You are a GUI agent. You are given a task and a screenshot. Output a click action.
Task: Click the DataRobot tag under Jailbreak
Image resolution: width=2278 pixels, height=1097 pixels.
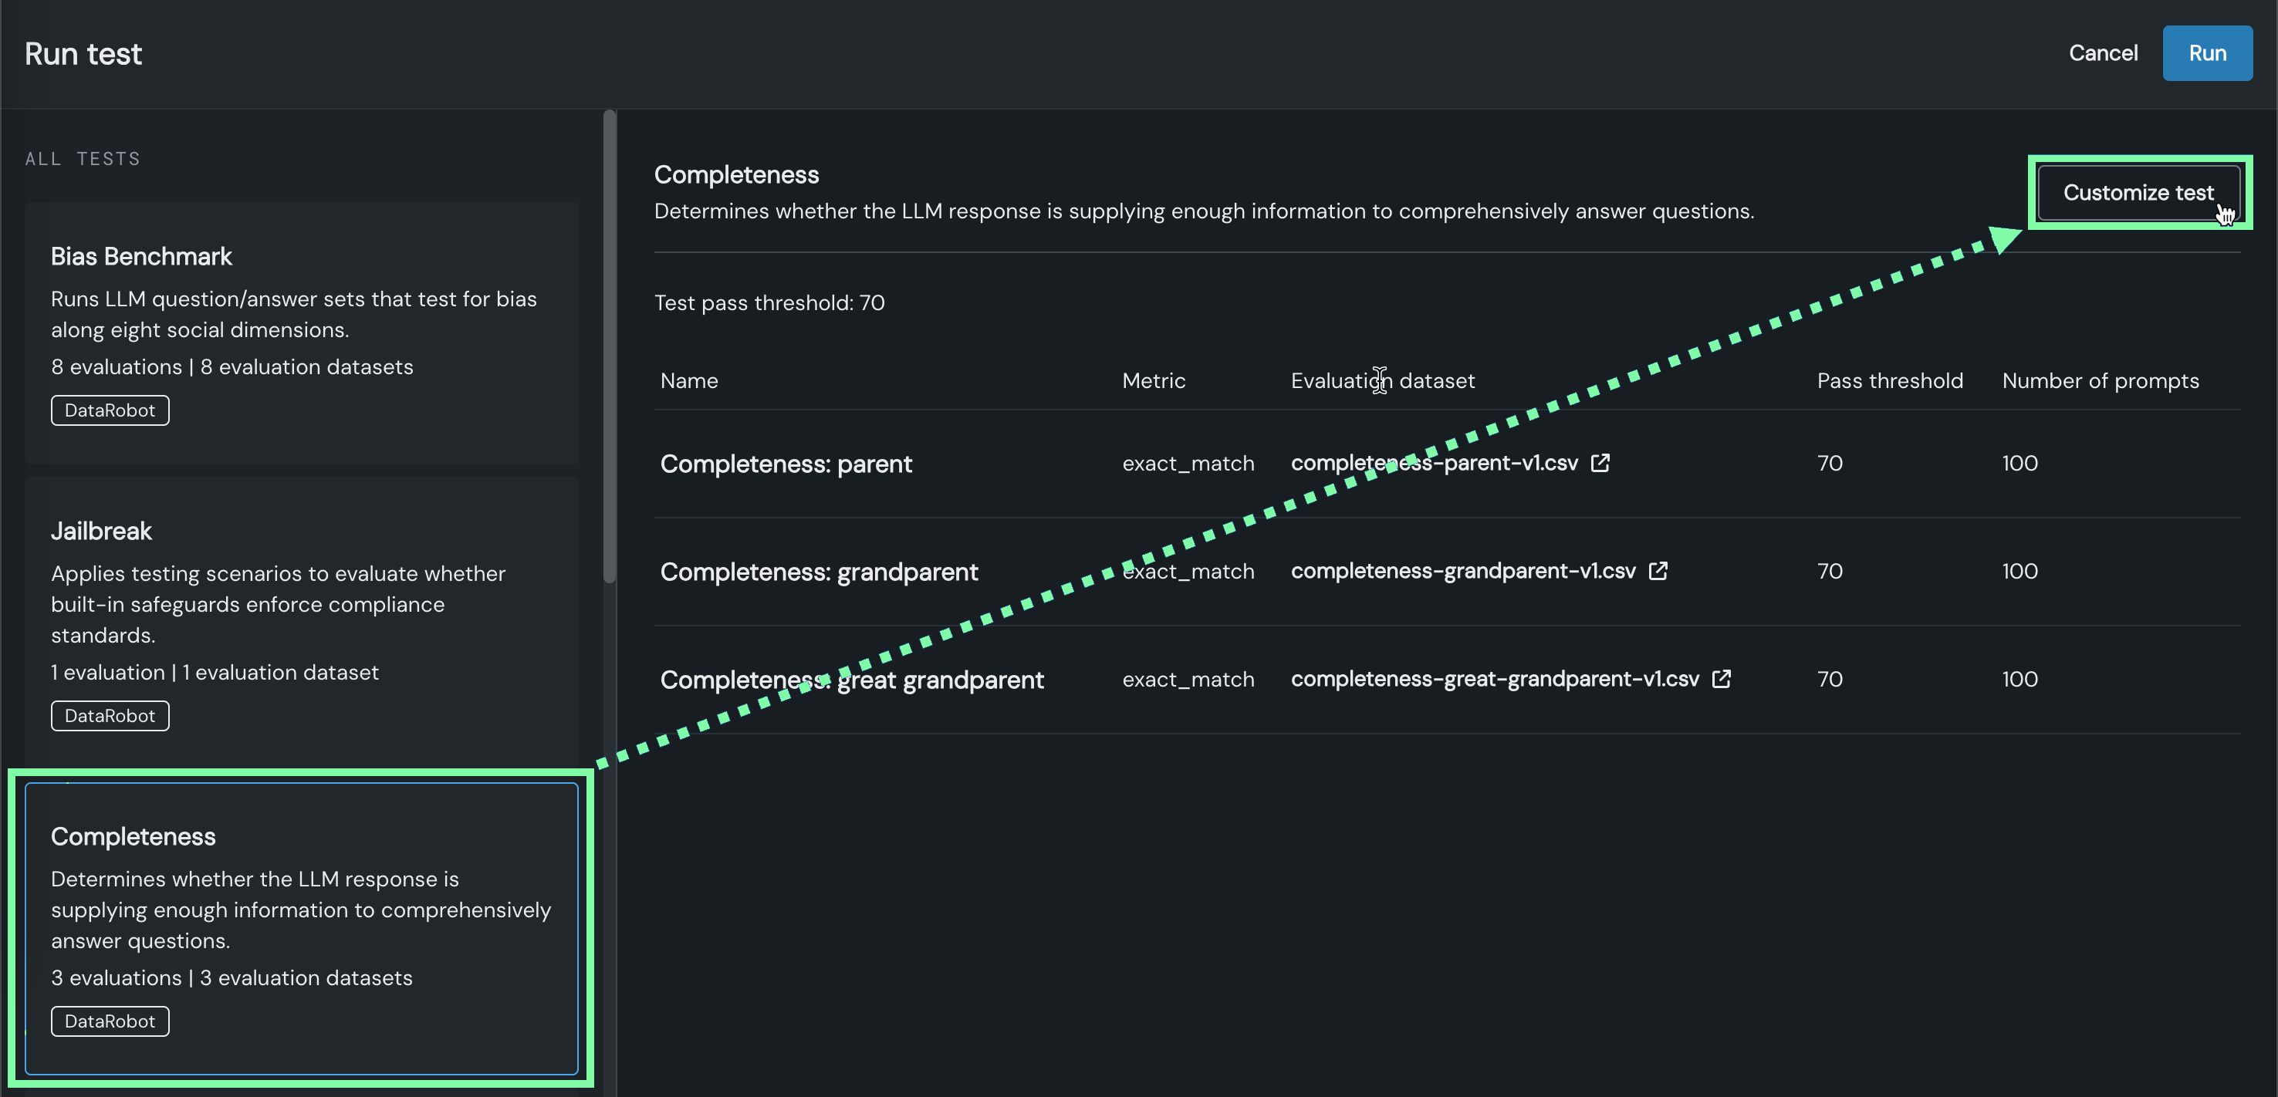tap(110, 716)
